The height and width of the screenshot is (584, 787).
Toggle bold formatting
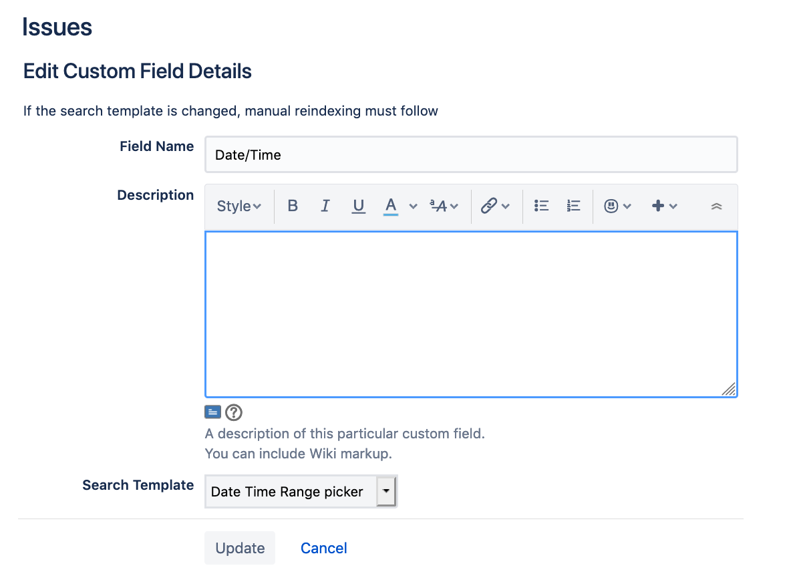293,206
